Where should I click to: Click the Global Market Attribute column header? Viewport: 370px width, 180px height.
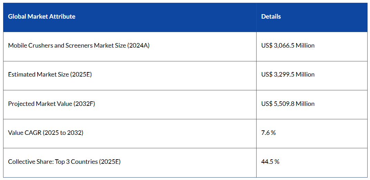(x=42, y=17)
